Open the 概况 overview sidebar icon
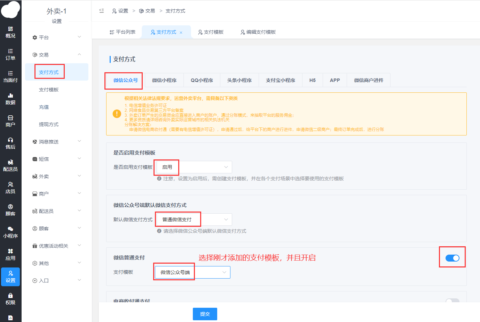The height and width of the screenshot is (322, 480). [10, 32]
